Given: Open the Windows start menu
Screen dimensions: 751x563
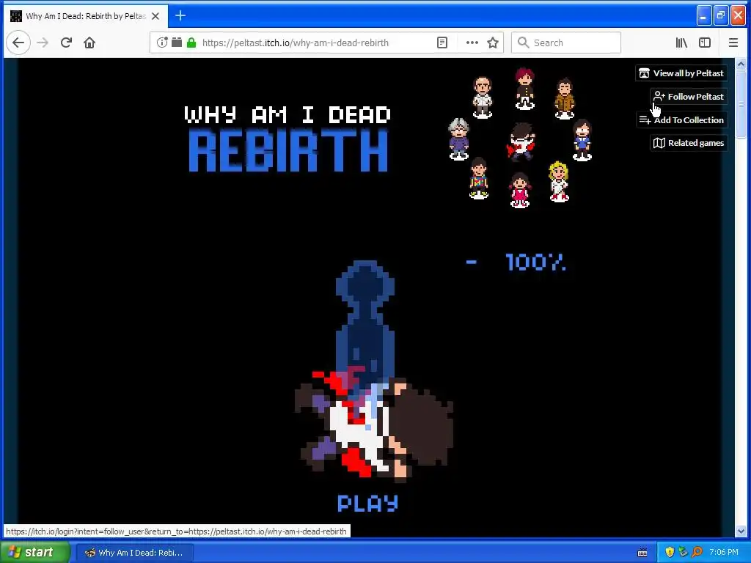Looking at the screenshot, I should point(34,553).
